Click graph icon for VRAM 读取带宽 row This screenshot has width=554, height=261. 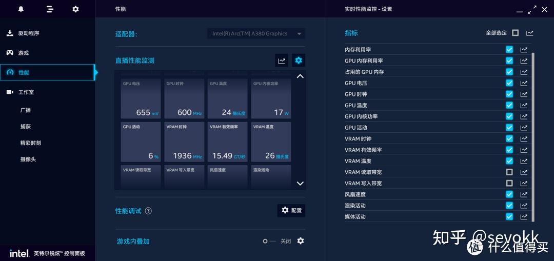[524, 172]
